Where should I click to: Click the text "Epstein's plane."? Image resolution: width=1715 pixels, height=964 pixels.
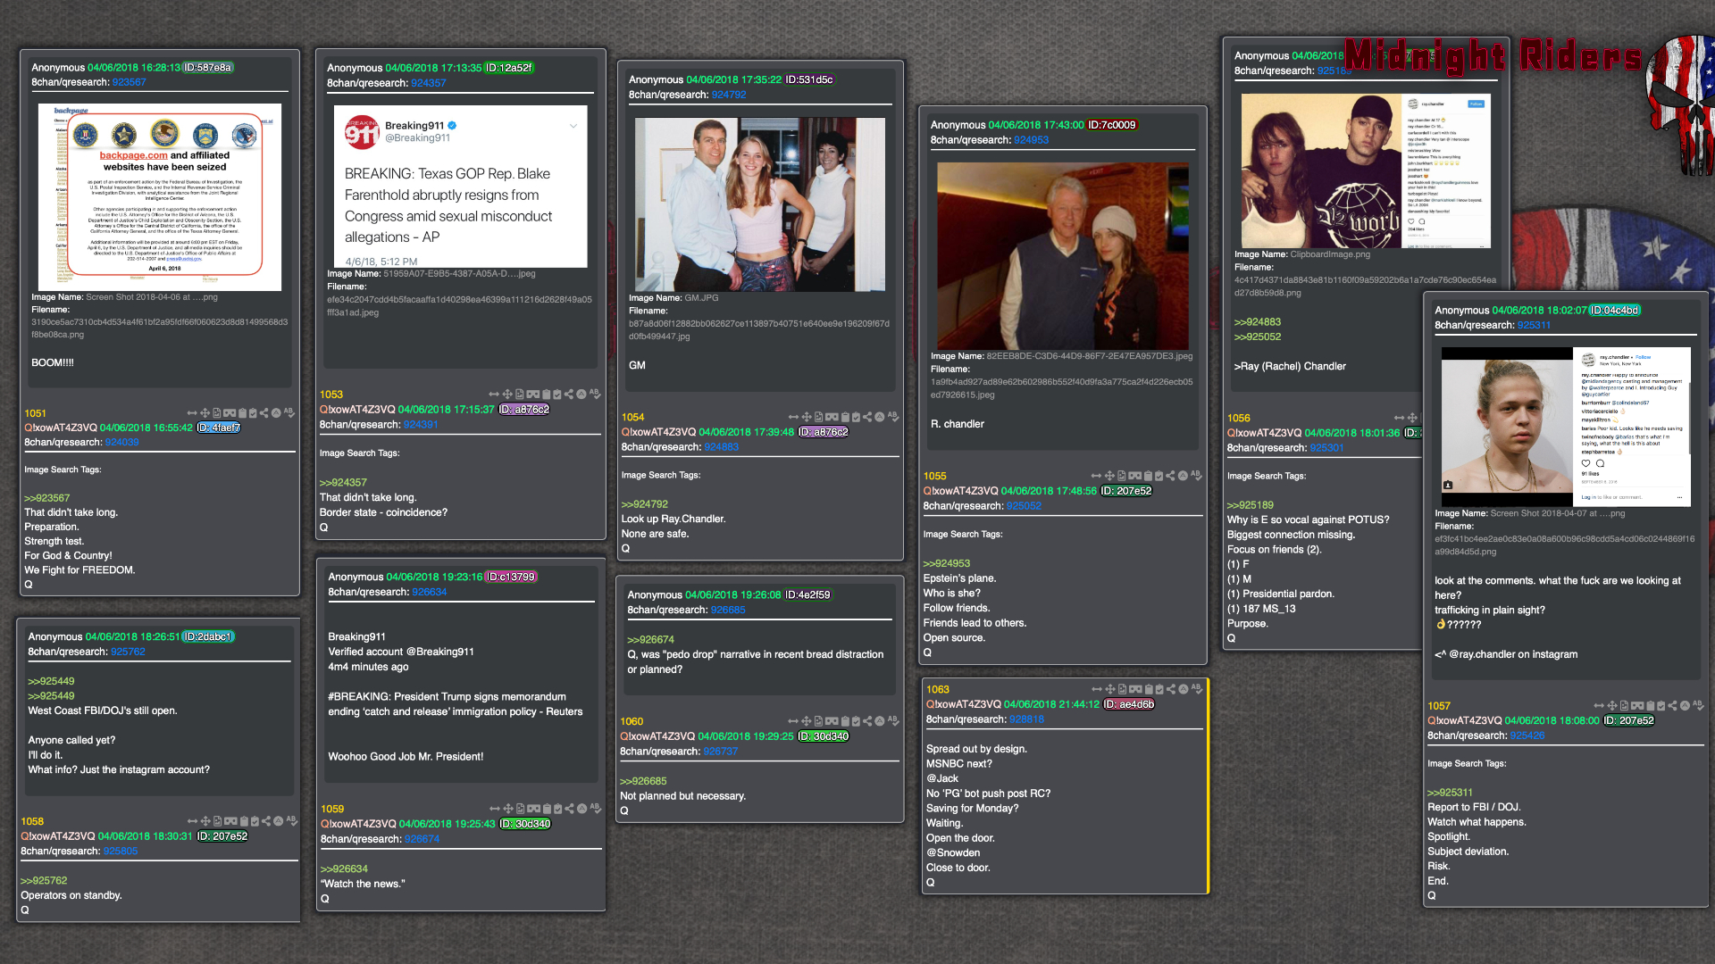(959, 578)
